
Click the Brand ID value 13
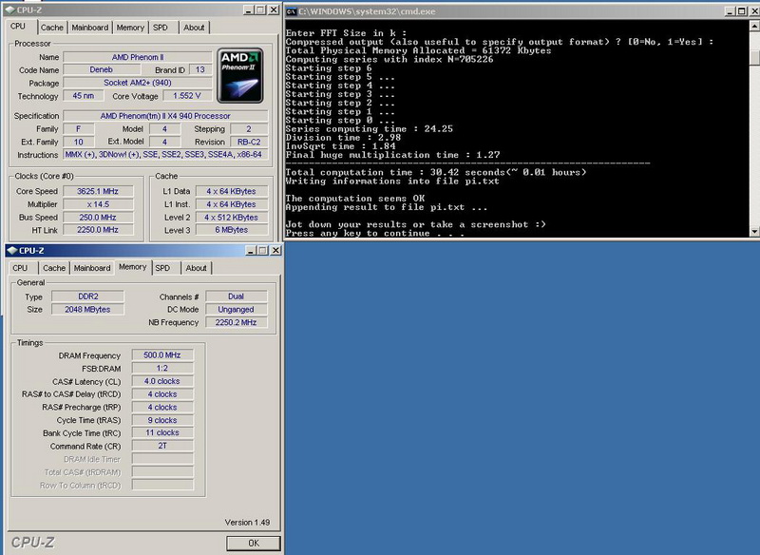pos(200,69)
